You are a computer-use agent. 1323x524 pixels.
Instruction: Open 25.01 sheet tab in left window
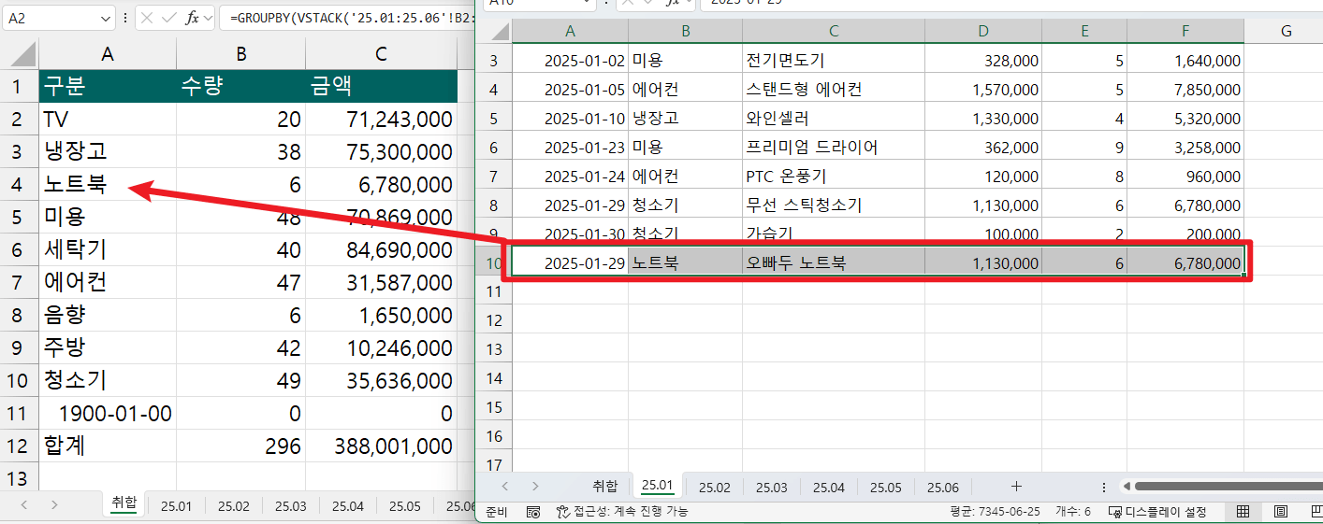(176, 505)
